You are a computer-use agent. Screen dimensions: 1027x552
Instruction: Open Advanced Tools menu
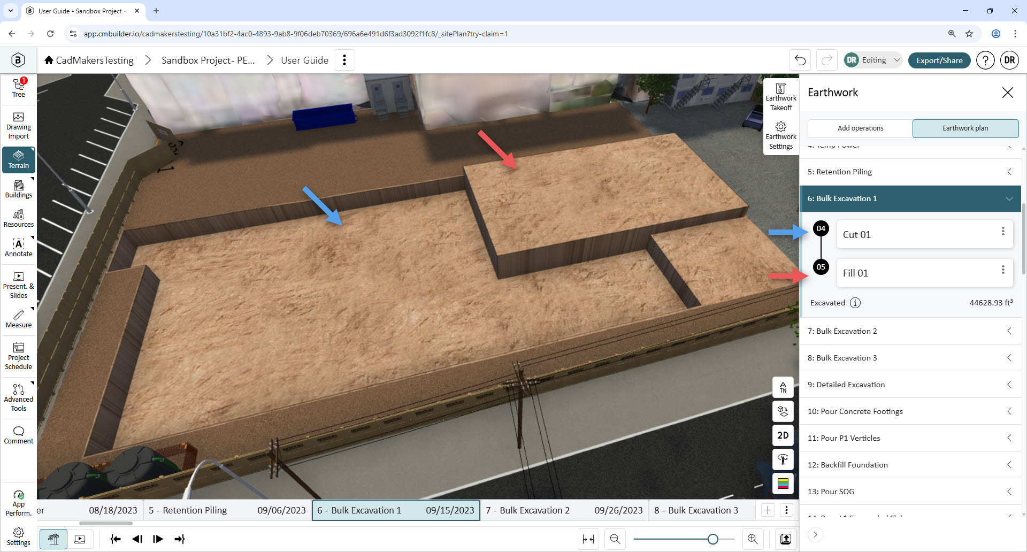19,397
